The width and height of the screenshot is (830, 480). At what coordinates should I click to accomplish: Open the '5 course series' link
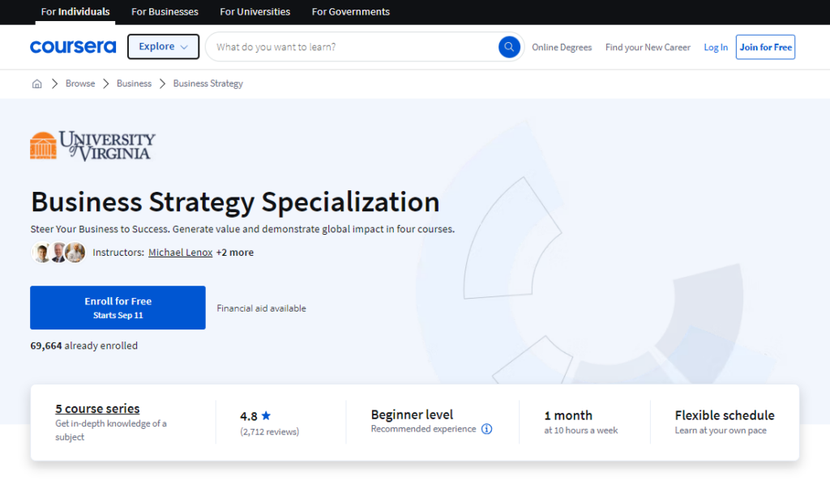click(97, 409)
